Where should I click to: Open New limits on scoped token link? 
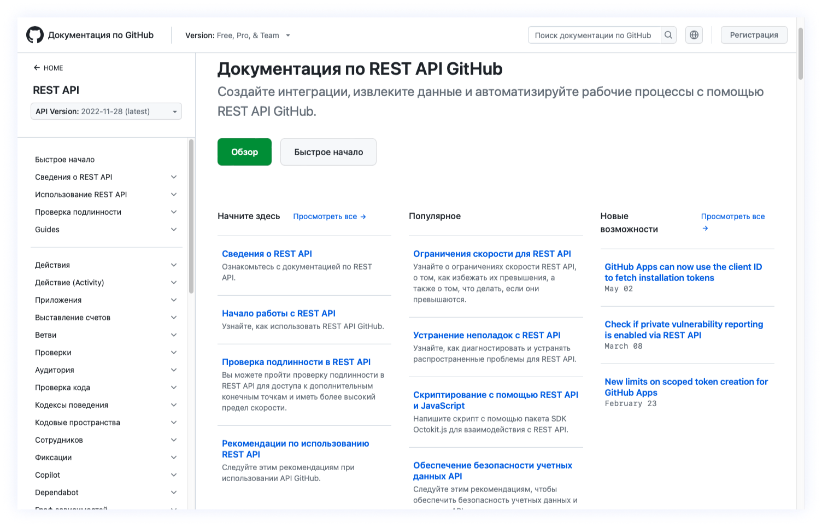686,387
